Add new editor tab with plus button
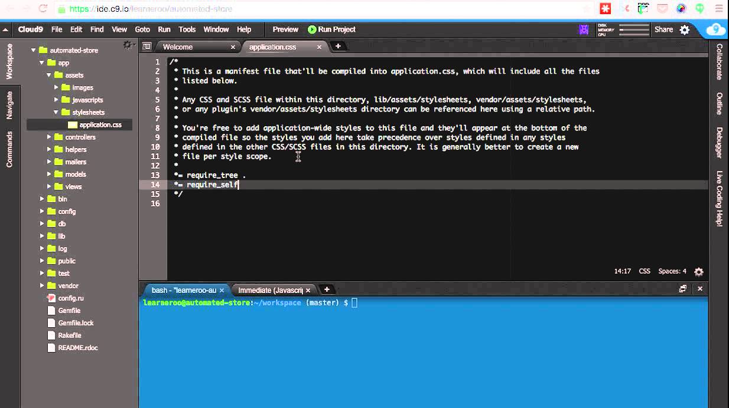The width and height of the screenshot is (729, 408). coord(338,46)
